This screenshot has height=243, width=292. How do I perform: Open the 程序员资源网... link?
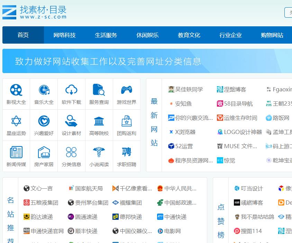click(x=194, y=161)
